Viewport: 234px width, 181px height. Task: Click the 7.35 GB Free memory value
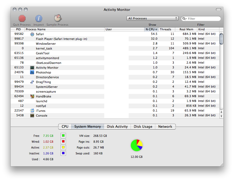[48, 136]
